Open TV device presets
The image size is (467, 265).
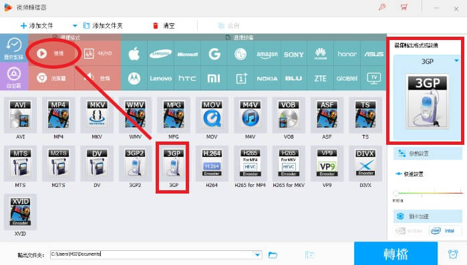coord(373,79)
